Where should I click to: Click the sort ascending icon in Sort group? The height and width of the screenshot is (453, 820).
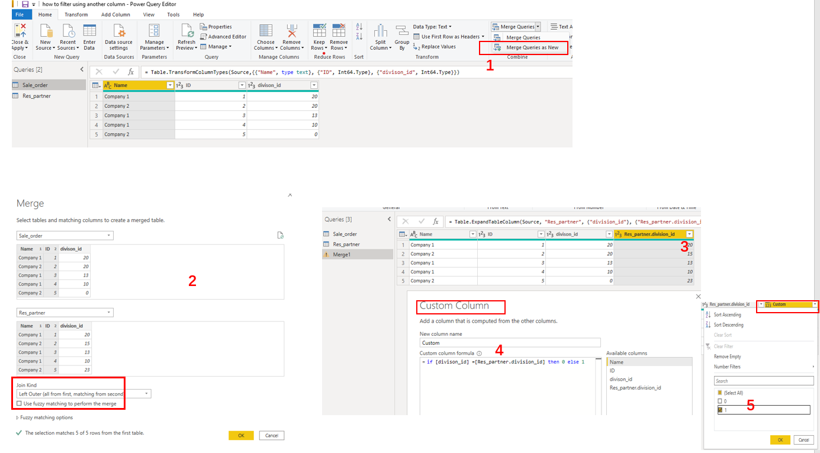click(359, 27)
